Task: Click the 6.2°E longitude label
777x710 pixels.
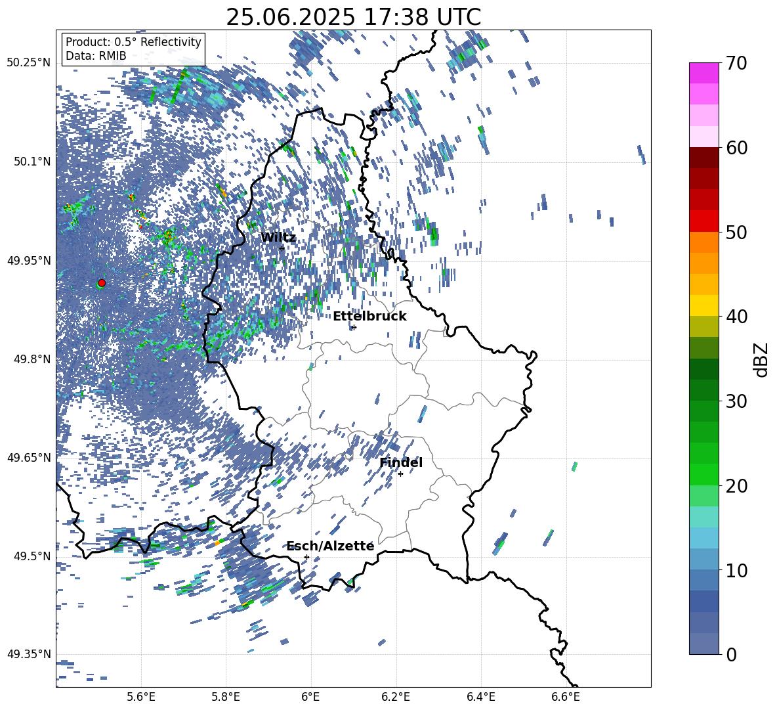Action: click(396, 697)
